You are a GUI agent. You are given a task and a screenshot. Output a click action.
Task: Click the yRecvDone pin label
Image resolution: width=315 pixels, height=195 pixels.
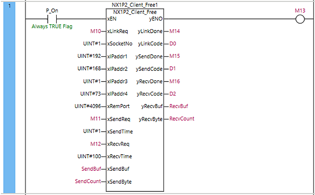[149, 82]
